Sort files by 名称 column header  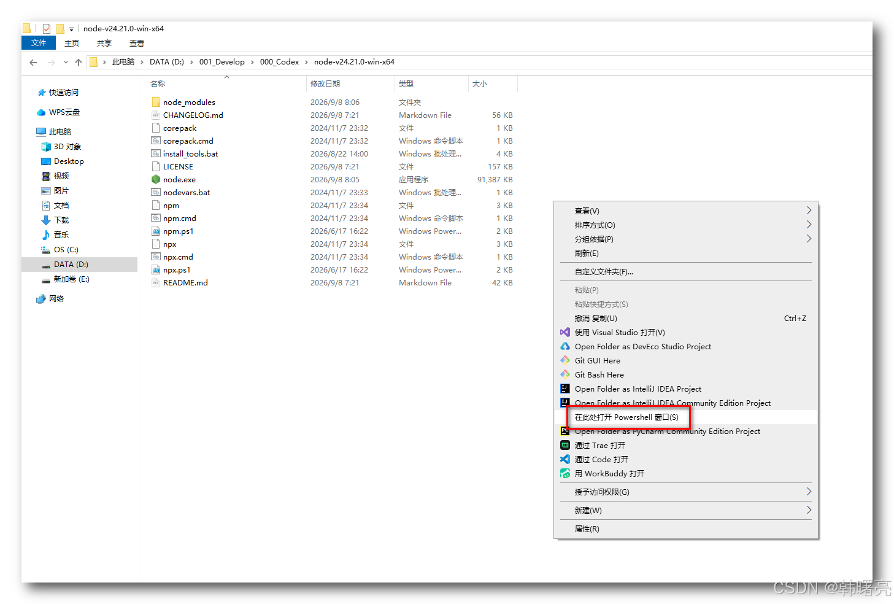coord(158,84)
